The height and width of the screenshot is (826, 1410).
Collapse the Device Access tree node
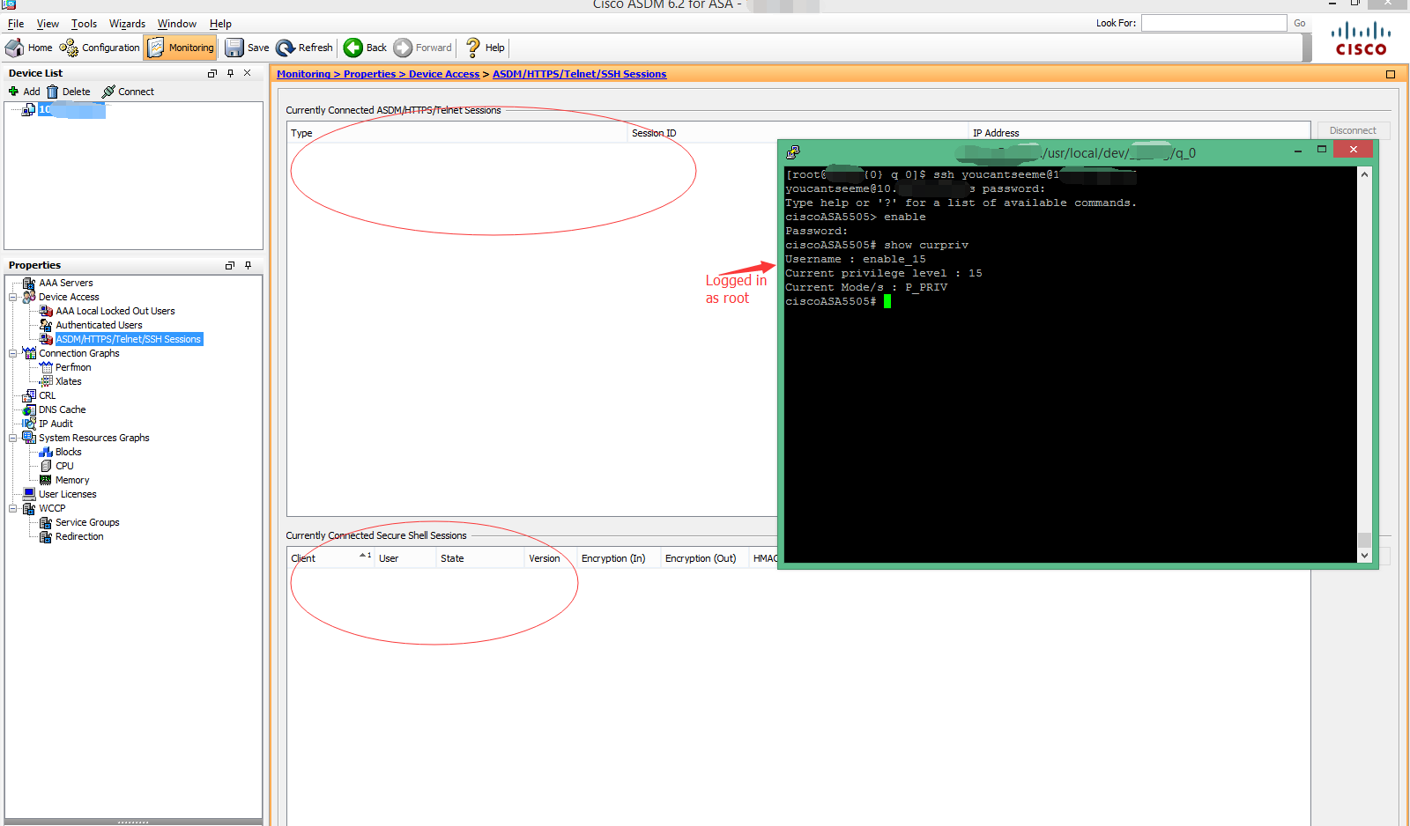pos(13,297)
